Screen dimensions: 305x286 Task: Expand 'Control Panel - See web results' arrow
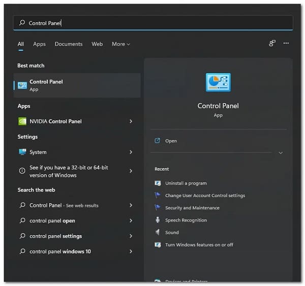point(131,205)
